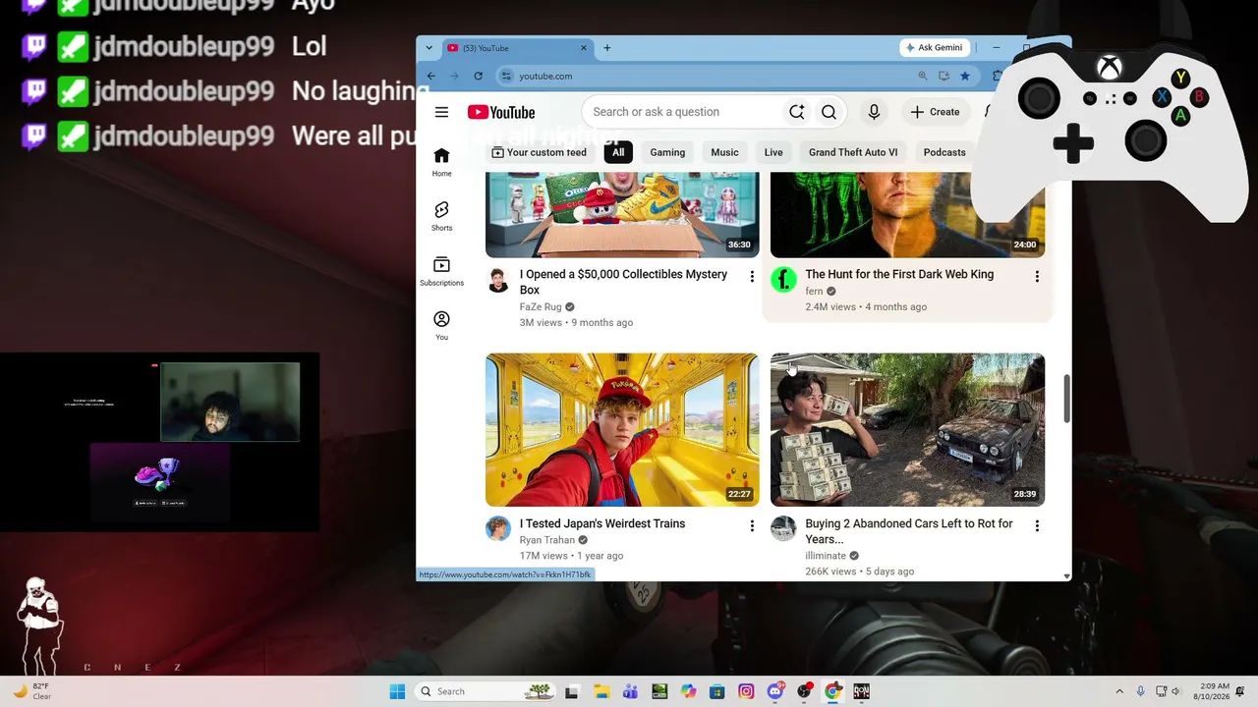Open more options for Dark Web King video
This screenshot has width=1258, height=707.
point(1036,277)
